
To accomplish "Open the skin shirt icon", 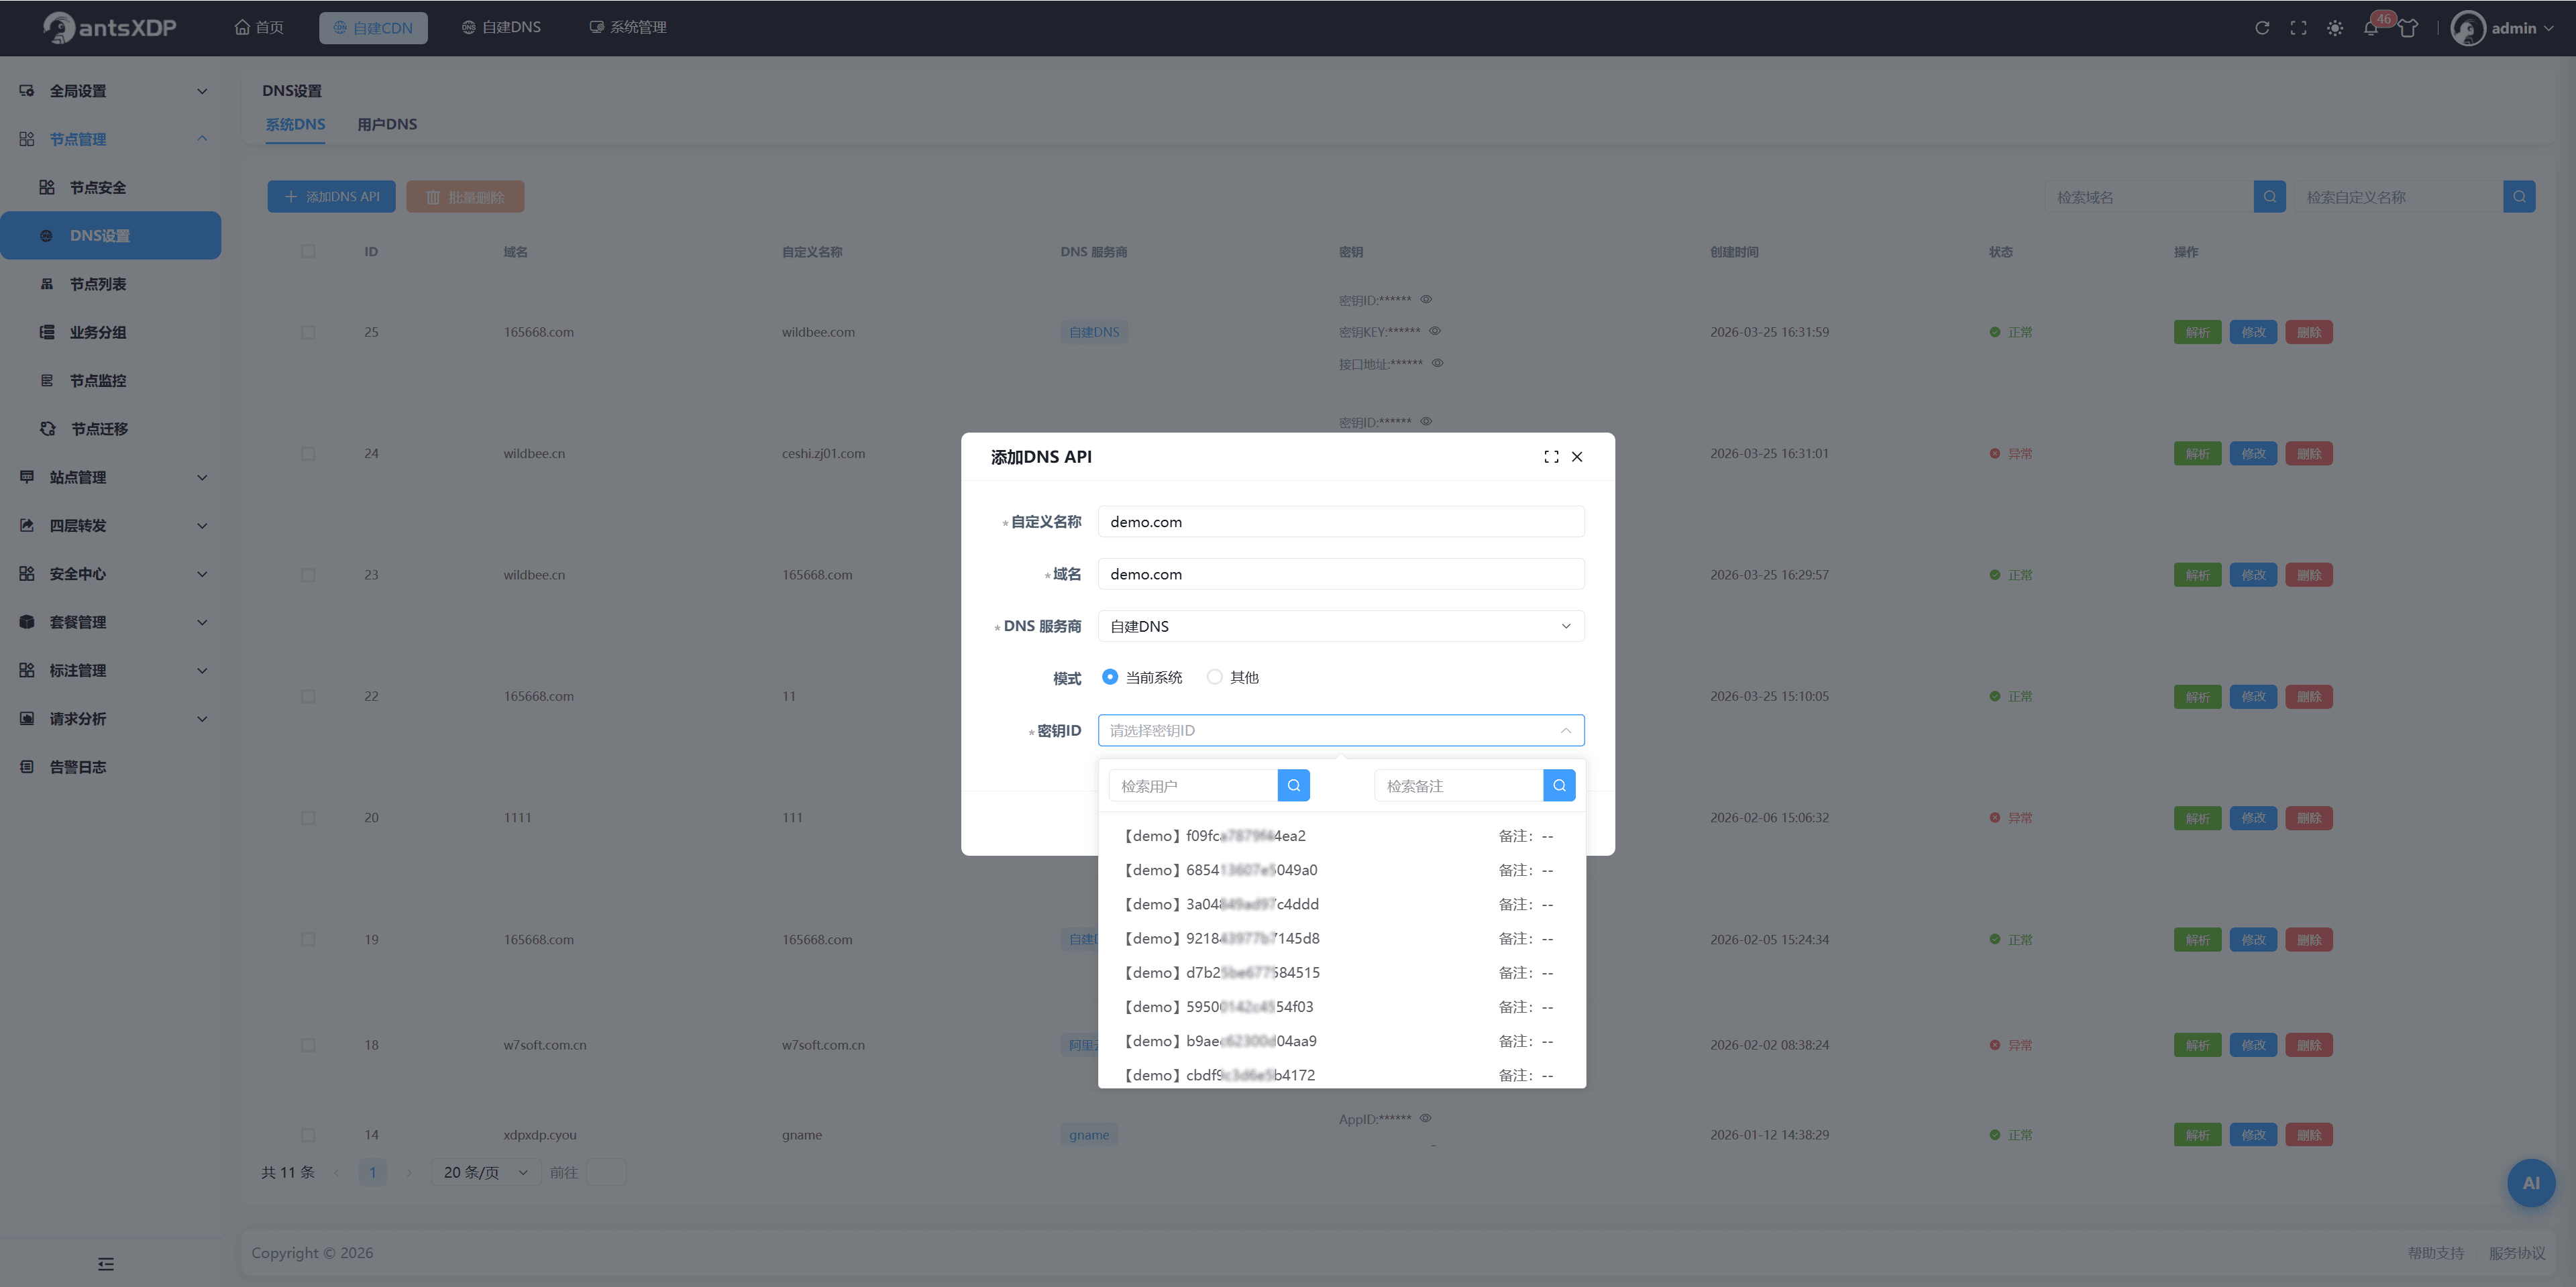I will 2408,28.
